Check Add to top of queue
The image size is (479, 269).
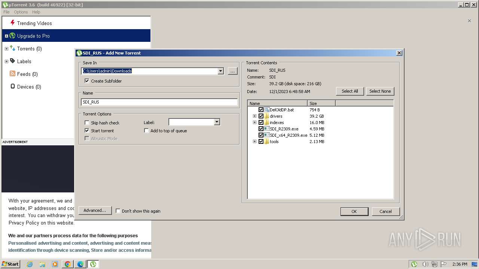(x=146, y=130)
